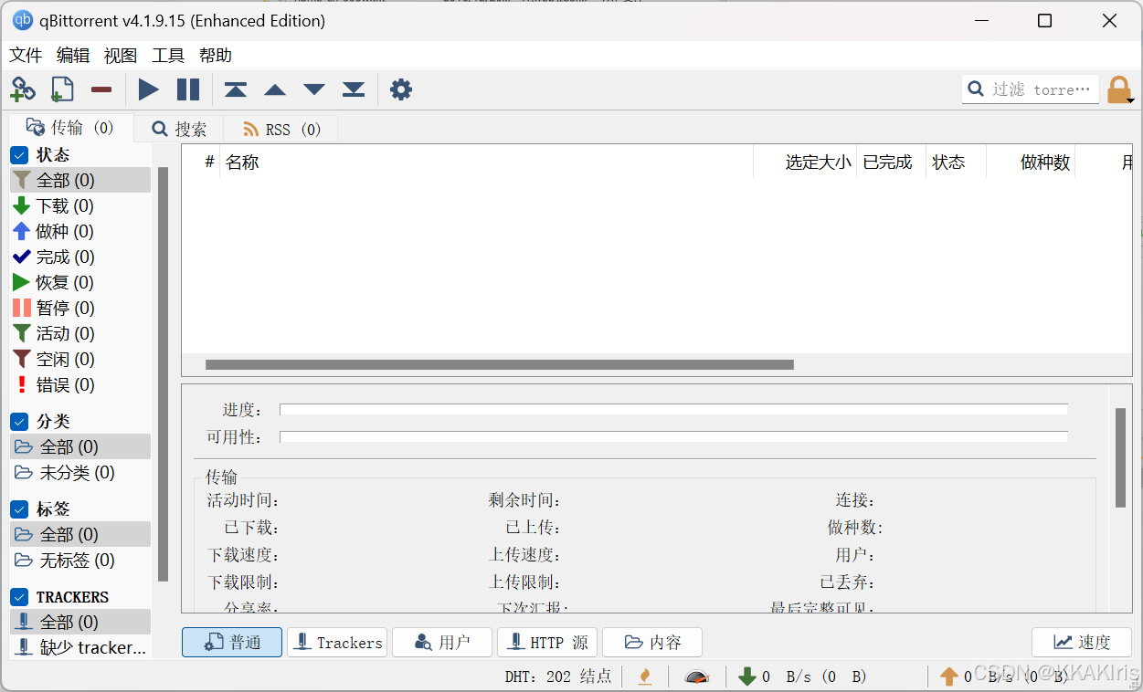Move torrent to top of queue
This screenshot has height=692, width=1143.
(x=236, y=89)
